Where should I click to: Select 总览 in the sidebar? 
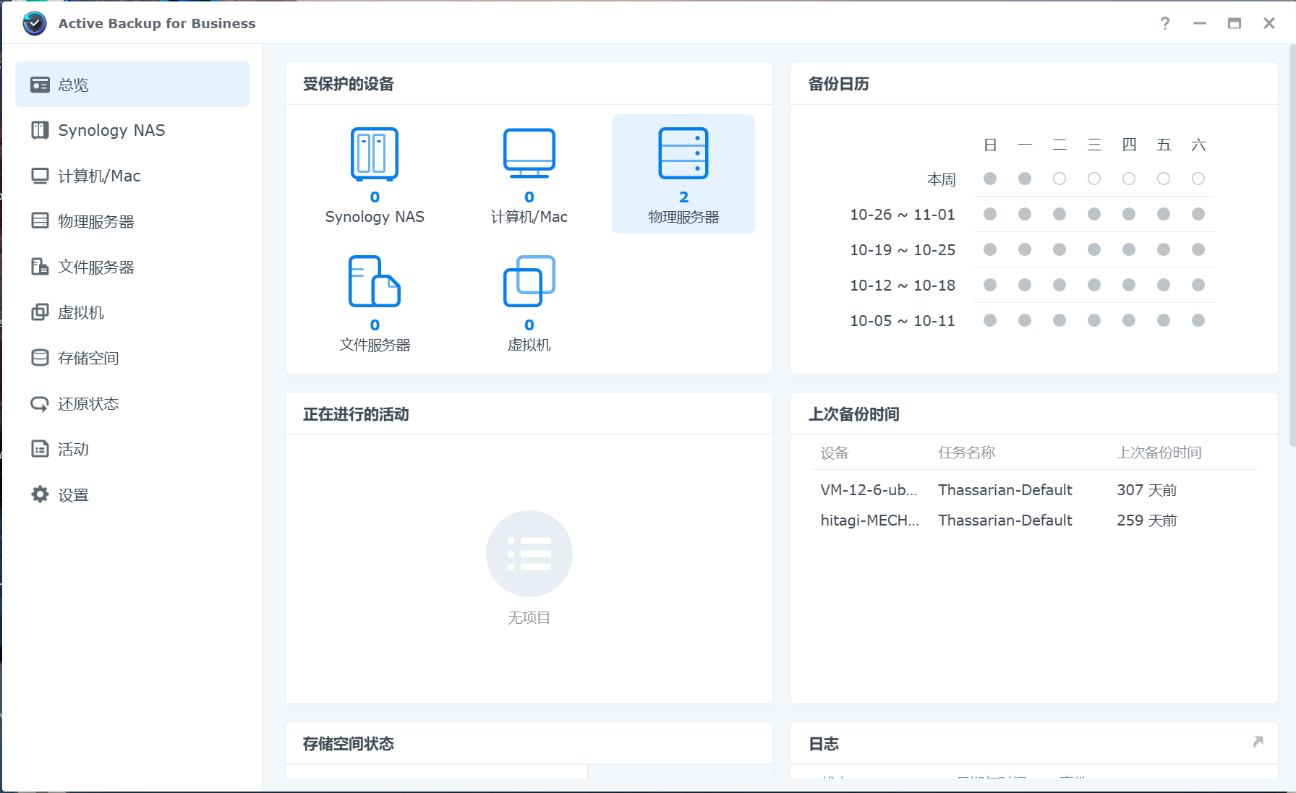pos(73,85)
